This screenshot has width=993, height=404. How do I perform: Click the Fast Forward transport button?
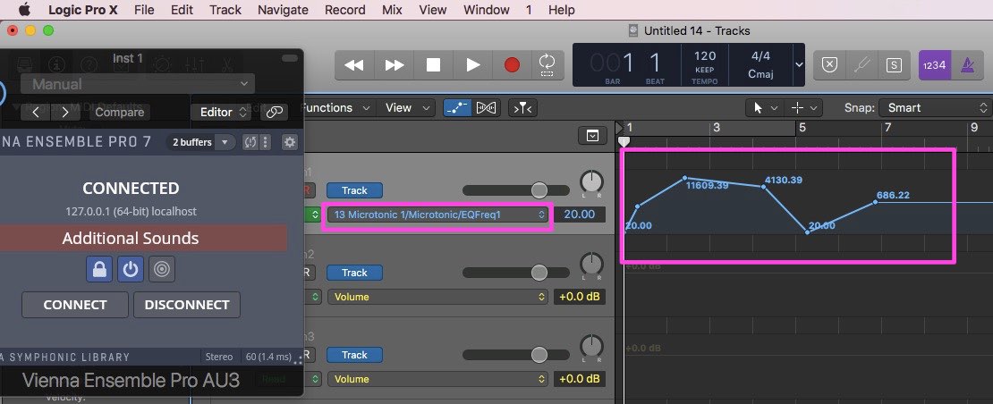point(394,64)
